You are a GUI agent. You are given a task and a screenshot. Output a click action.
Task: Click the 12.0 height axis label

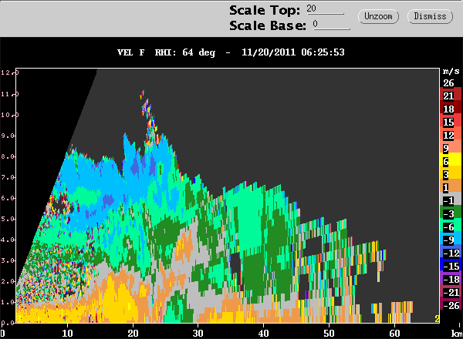pyautogui.click(x=8, y=72)
